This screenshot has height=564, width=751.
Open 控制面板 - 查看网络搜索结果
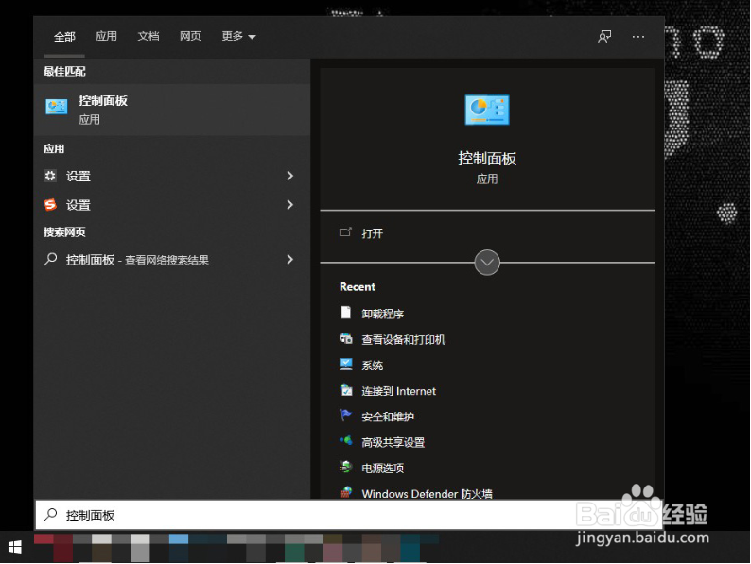tap(172, 259)
